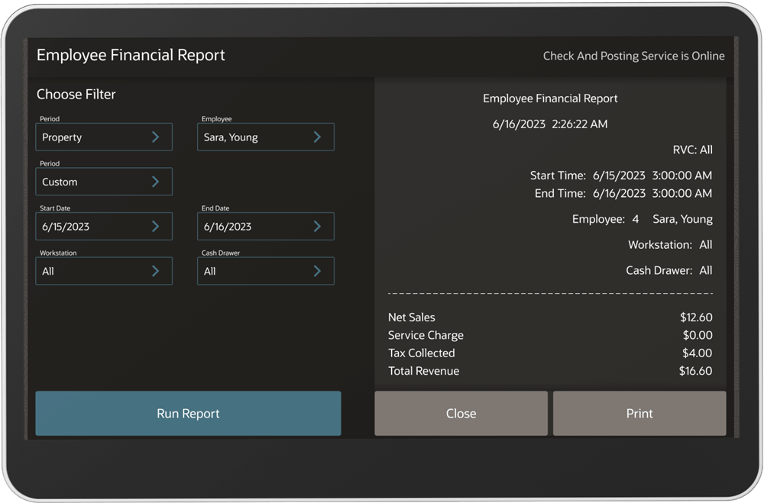Click the Start Date value 6/15/2023
This screenshot has height=503, width=764.
point(66,227)
